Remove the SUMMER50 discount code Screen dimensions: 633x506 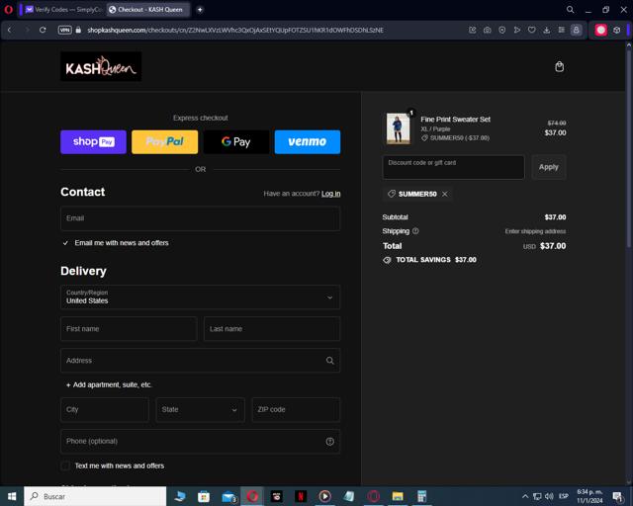pos(444,194)
